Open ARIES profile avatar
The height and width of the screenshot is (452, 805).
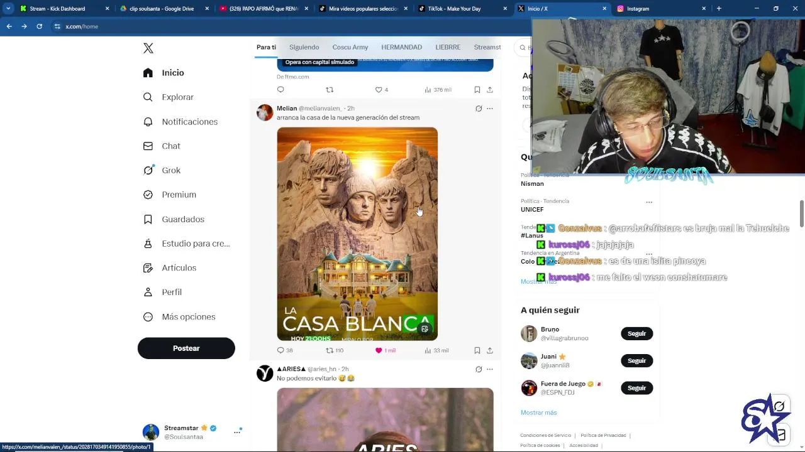coord(265,373)
